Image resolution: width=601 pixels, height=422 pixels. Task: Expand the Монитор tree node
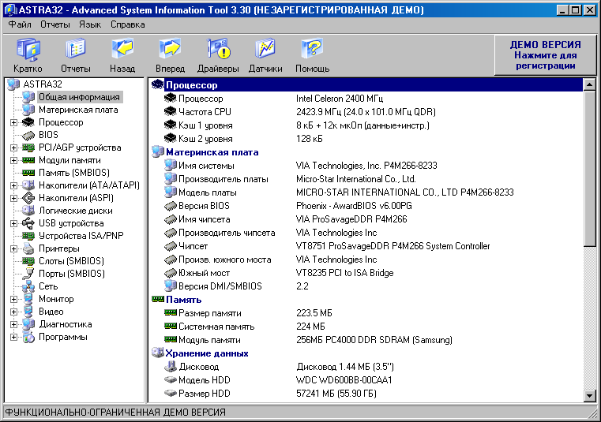[x=13, y=300]
